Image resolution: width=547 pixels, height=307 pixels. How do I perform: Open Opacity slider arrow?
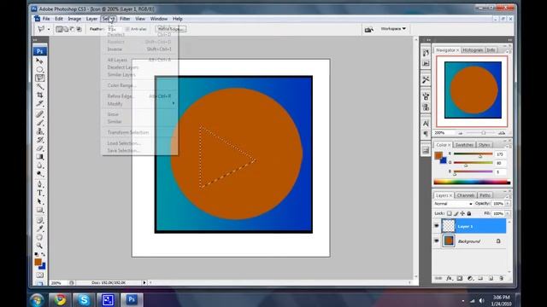click(x=508, y=204)
